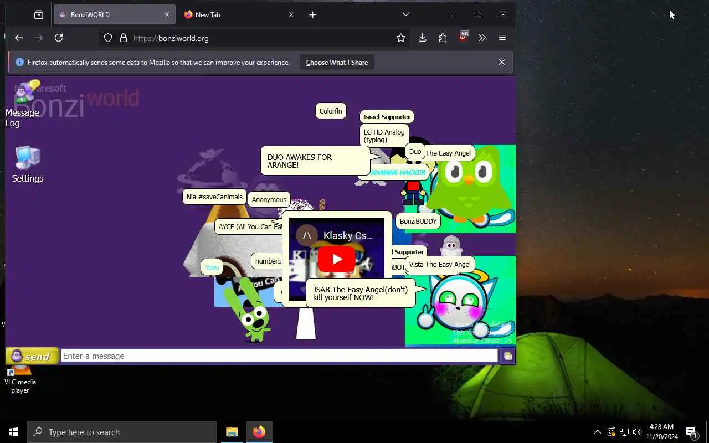This screenshot has width=709, height=443.
Task: Open the Firefox application menu
Action: pos(502,38)
